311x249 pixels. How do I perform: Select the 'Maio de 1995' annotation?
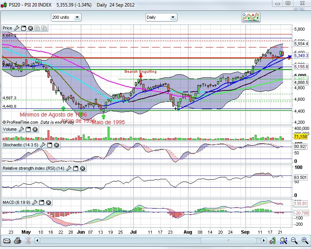pyautogui.click(x=108, y=122)
